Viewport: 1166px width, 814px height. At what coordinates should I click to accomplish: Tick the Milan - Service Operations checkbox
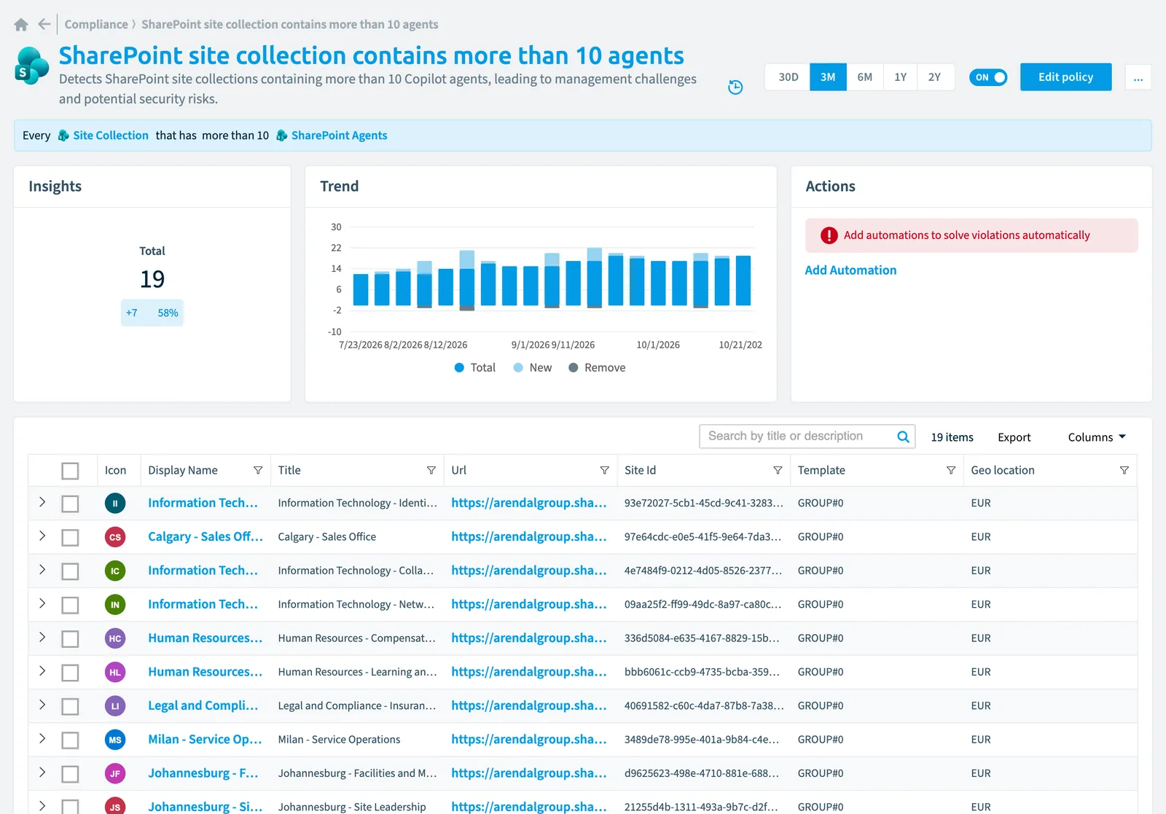coord(70,740)
